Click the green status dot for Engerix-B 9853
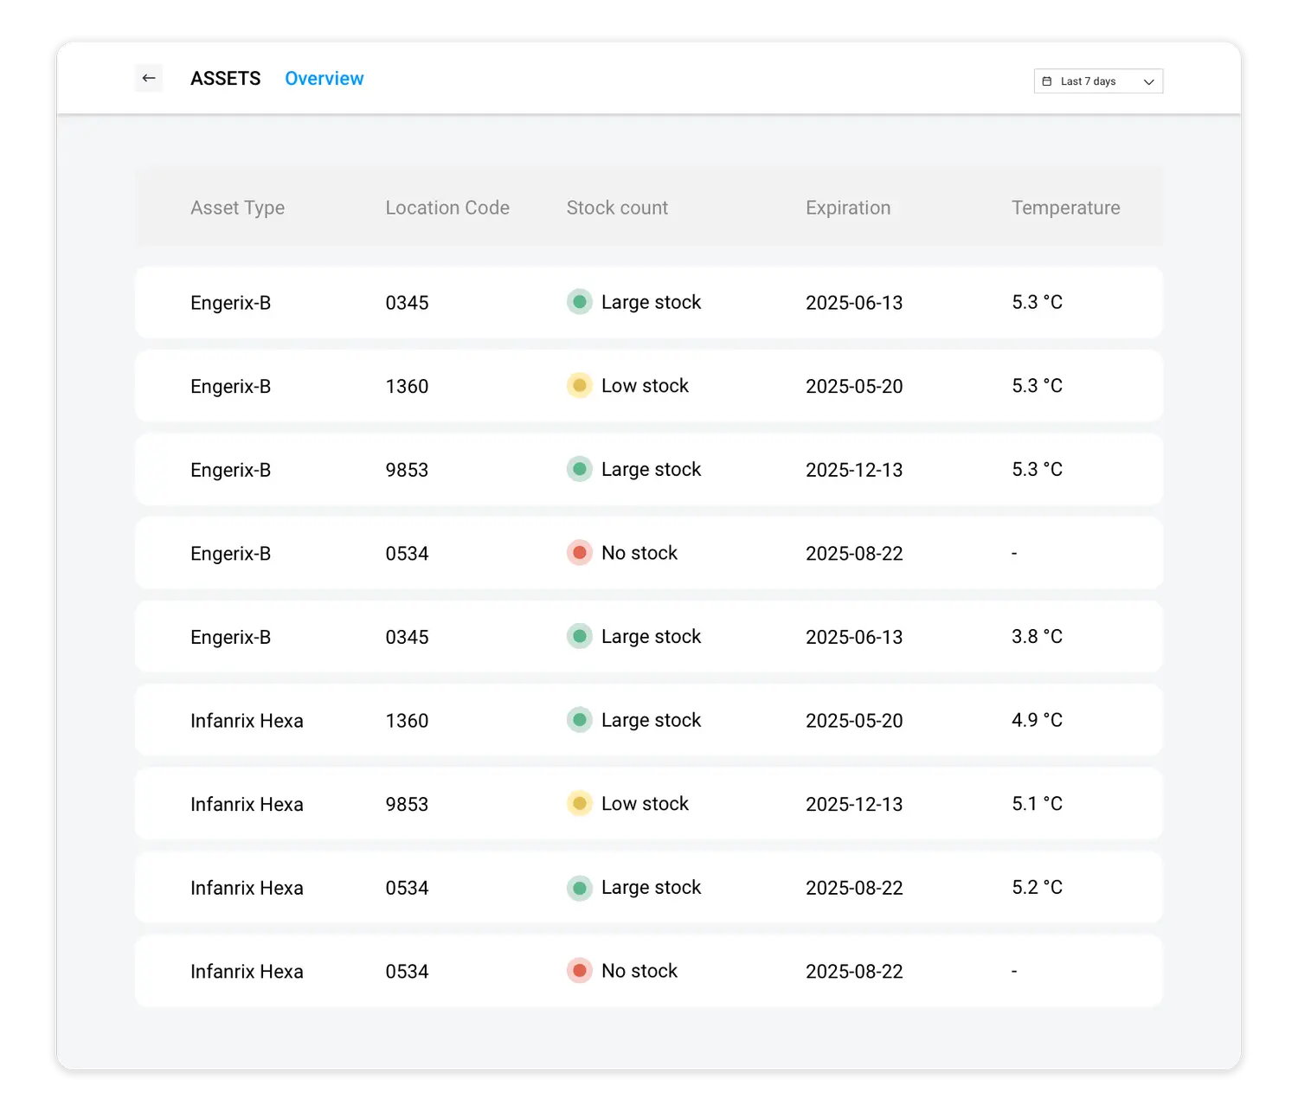 point(580,469)
